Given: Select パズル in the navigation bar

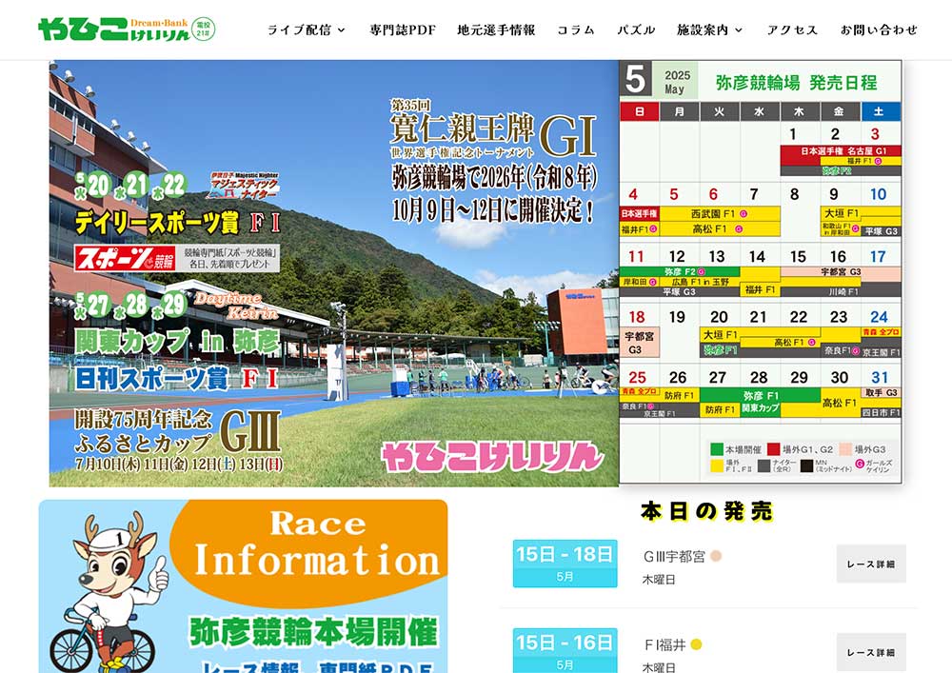Looking at the screenshot, I should point(636,30).
